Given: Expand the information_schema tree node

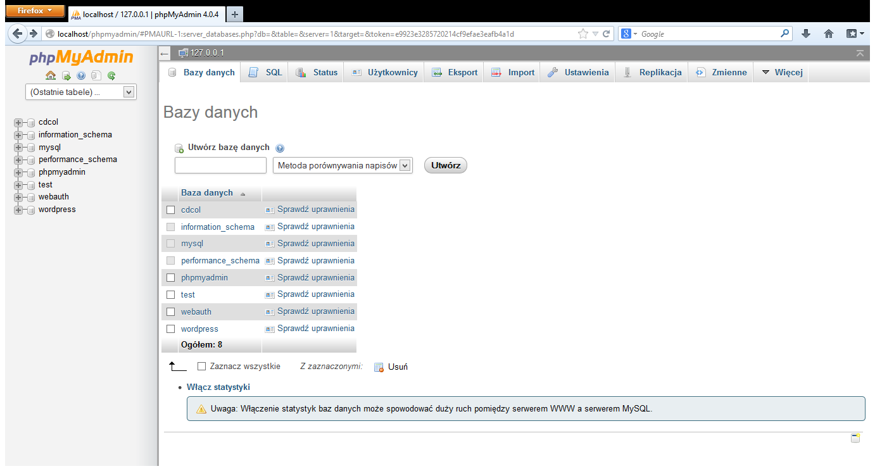Looking at the screenshot, I should pos(18,135).
